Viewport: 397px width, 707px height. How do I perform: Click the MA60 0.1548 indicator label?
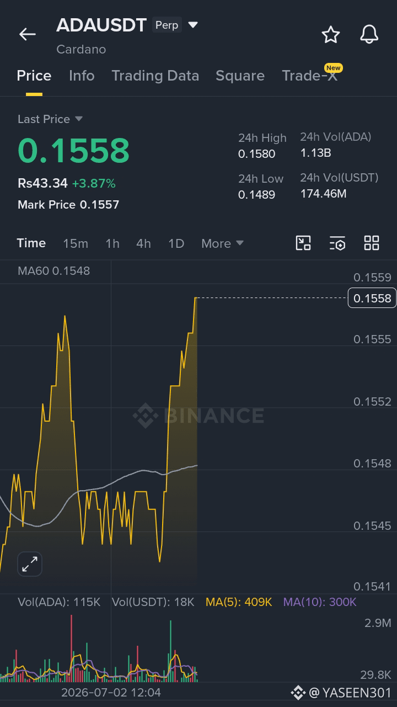(x=53, y=271)
